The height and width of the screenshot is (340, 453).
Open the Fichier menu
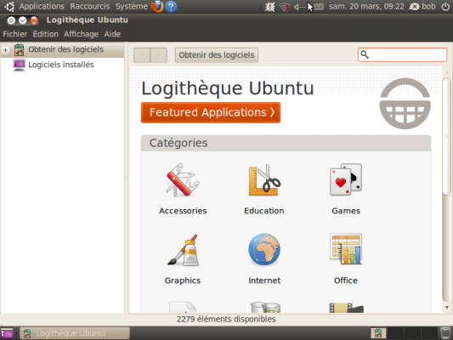pos(15,34)
